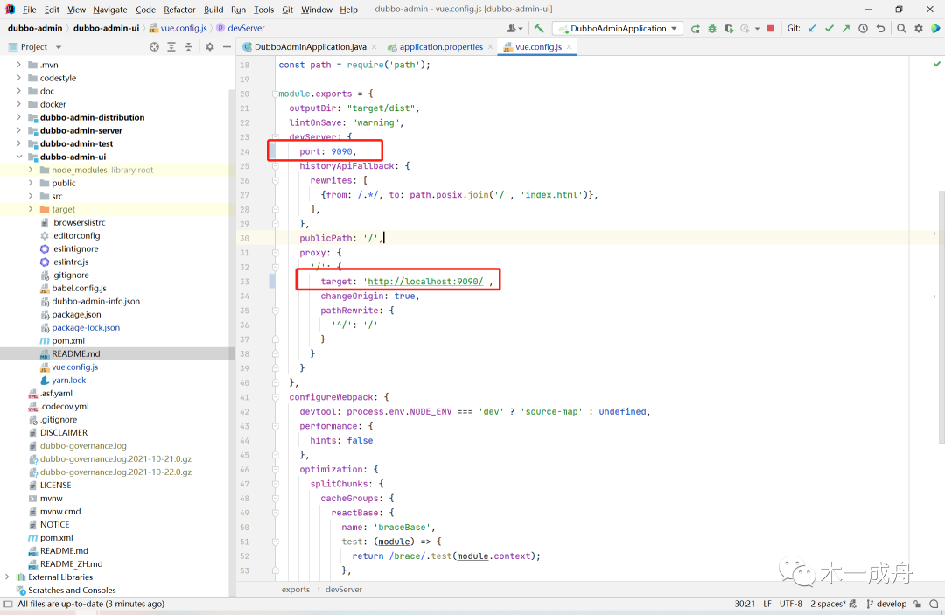The width and height of the screenshot is (945, 615).
Task: Click the editor vertical scrollbar
Action: (x=941, y=316)
